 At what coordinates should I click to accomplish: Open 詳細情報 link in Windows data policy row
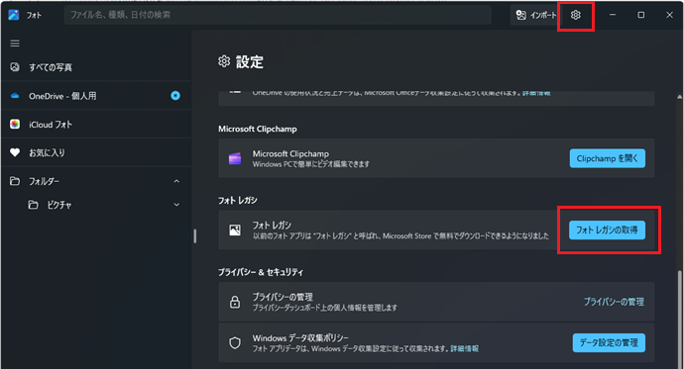pyautogui.click(x=464, y=348)
